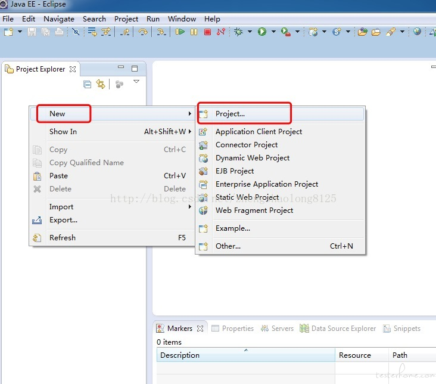Click the Run External Tools icon
The height and width of the screenshot is (384, 436).
click(x=285, y=32)
